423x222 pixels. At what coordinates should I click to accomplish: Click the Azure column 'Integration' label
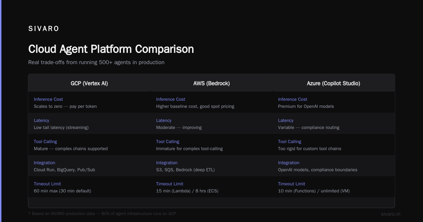click(289, 163)
